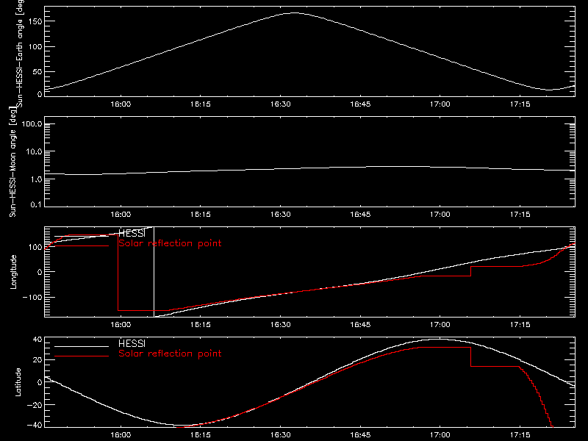Click 17:15 time label under Latitude plot
588x441 pixels.
coord(520,434)
